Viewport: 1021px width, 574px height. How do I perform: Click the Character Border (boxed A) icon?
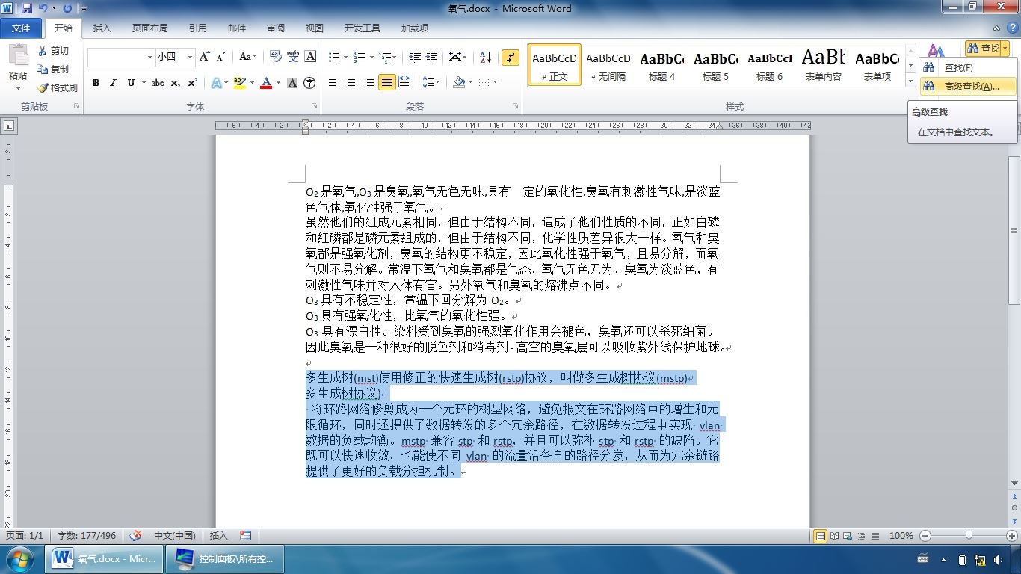[x=310, y=57]
